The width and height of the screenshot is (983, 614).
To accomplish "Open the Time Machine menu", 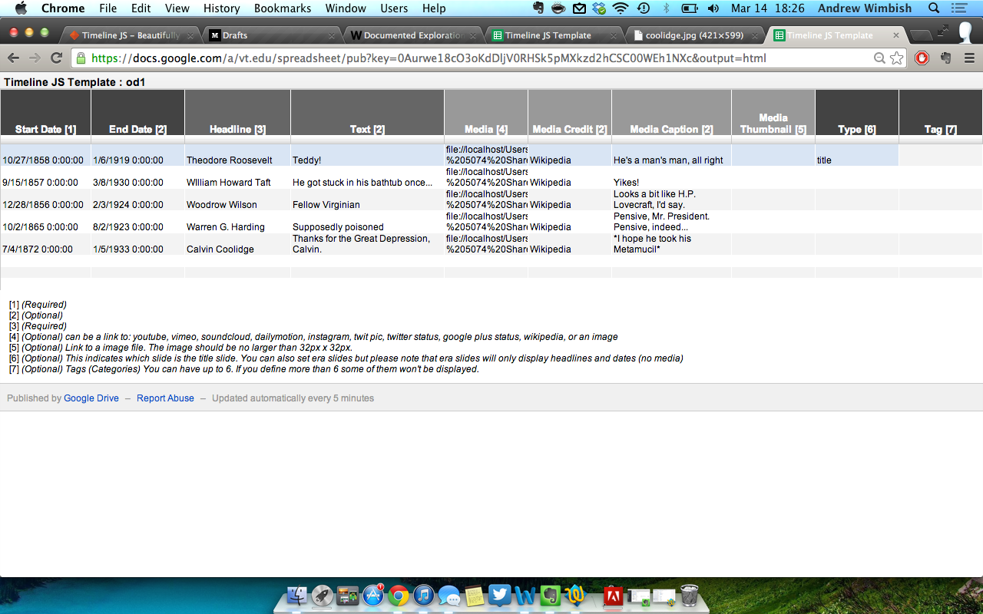I will tap(644, 8).
